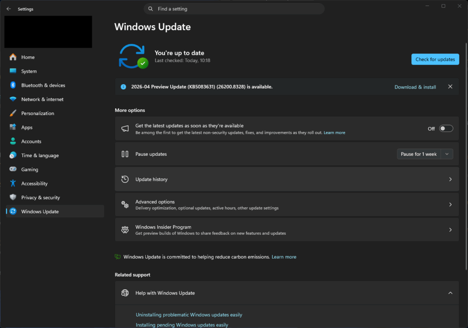Click the 'You're up to date' status text
This screenshot has height=328, width=468.
179,53
